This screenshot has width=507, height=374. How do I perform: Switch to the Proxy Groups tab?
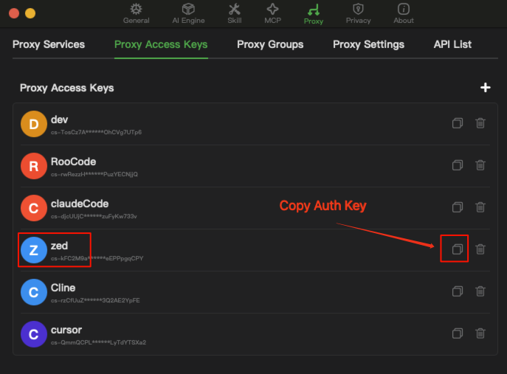tap(270, 44)
